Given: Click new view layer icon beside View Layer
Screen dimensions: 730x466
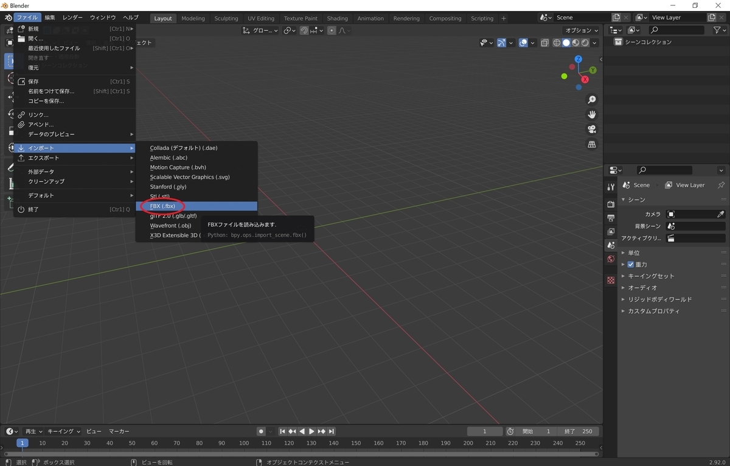Looking at the screenshot, I should [711, 18].
